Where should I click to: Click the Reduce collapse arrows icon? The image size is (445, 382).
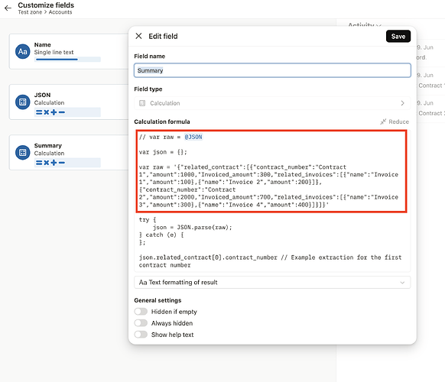click(x=383, y=121)
